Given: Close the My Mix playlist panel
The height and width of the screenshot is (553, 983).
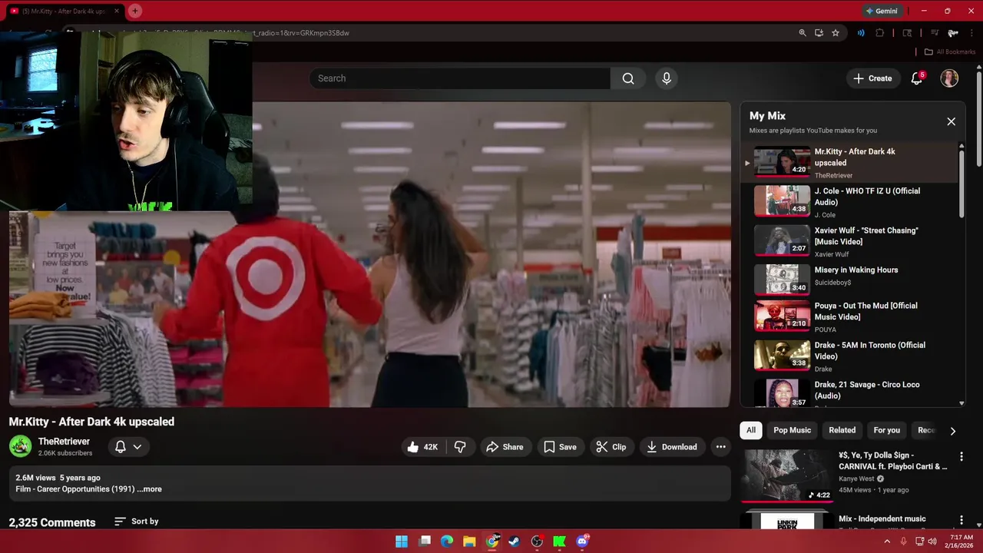Looking at the screenshot, I should (951, 121).
